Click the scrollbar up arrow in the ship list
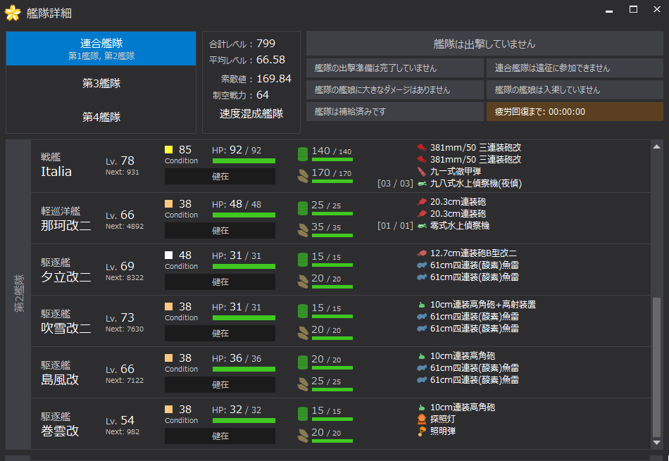669x461 pixels. click(657, 146)
